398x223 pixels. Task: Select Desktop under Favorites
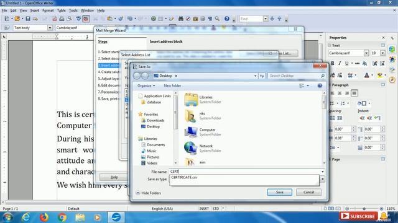[150, 126]
